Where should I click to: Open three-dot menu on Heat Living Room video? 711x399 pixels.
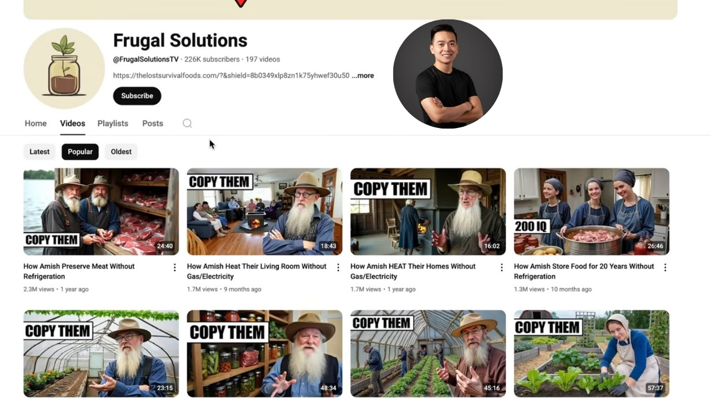pyautogui.click(x=338, y=267)
